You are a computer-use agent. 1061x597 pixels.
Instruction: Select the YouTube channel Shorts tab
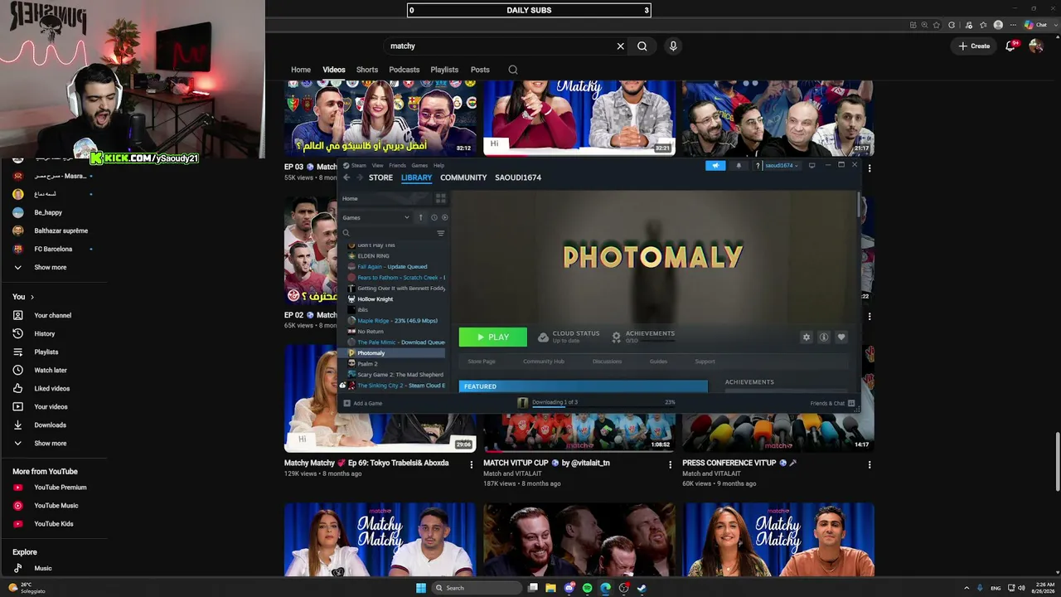tap(367, 70)
